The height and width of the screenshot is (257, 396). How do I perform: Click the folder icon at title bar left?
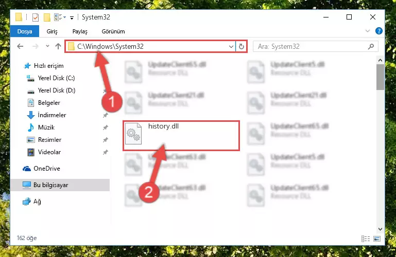[x=19, y=17]
